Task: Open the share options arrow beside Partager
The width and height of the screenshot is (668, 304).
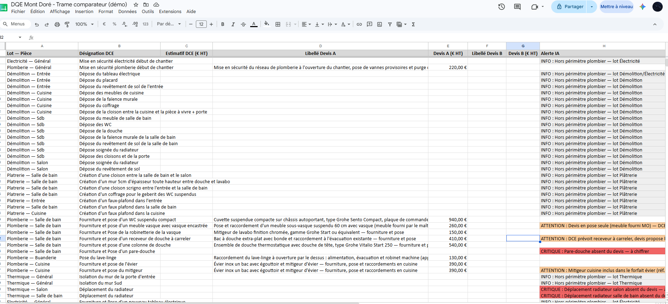Action: (x=592, y=7)
